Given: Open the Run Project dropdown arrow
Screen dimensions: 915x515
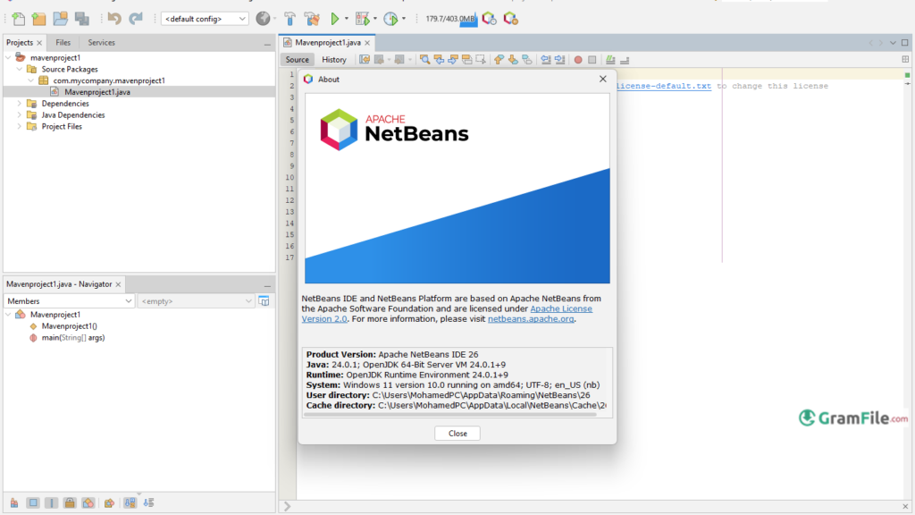Looking at the screenshot, I should (x=347, y=19).
